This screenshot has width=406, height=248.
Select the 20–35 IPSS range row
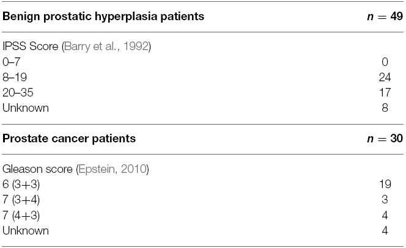click(203, 93)
